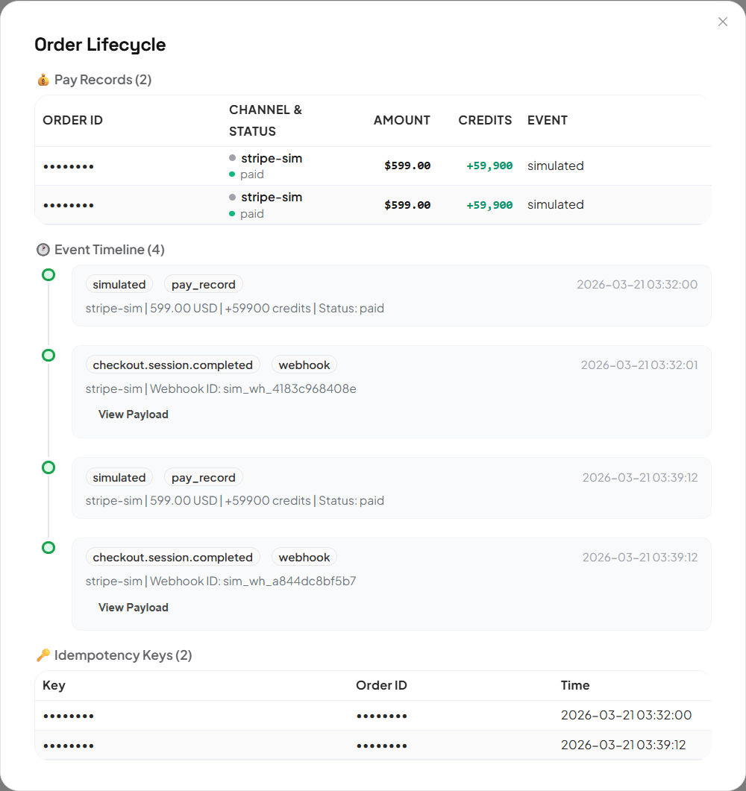Click the first green timeline marker circle
This screenshot has height=791, width=746.
click(x=48, y=275)
